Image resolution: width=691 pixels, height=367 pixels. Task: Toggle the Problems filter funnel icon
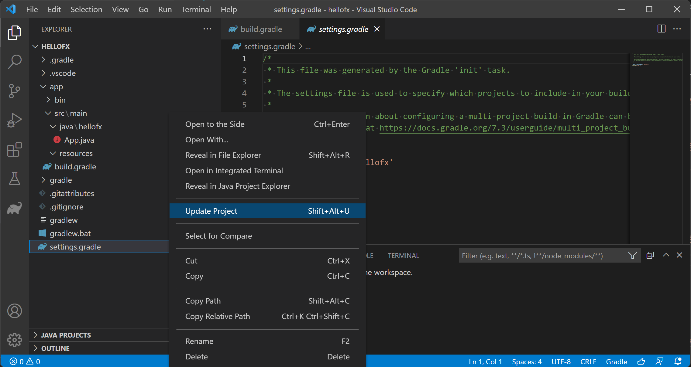tap(632, 256)
